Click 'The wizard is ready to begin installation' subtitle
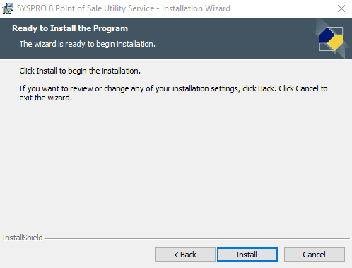This screenshot has width=352, height=268. 88,44
